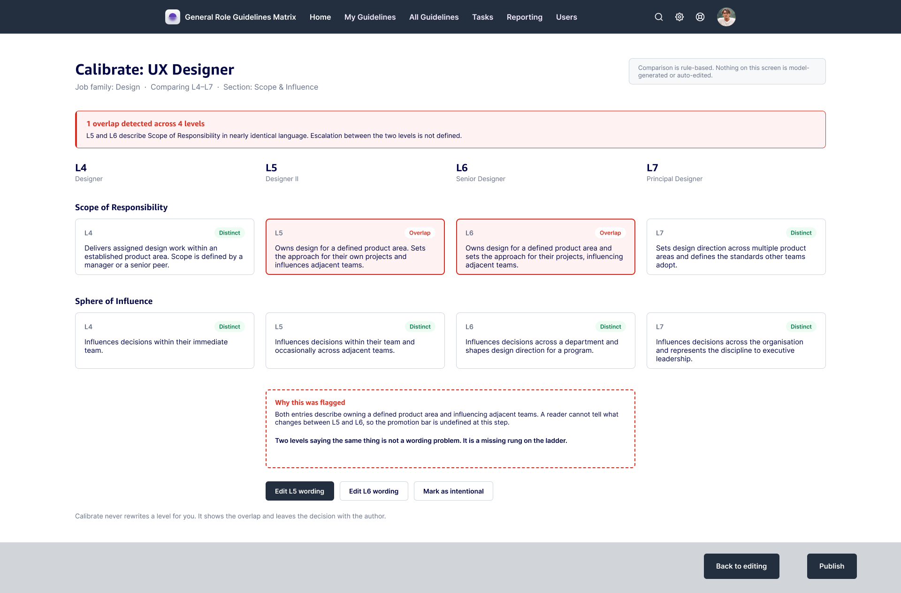The height and width of the screenshot is (593, 901).
Task: Click the General Role Guidelines Matrix title
Action: pyautogui.click(x=240, y=17)
